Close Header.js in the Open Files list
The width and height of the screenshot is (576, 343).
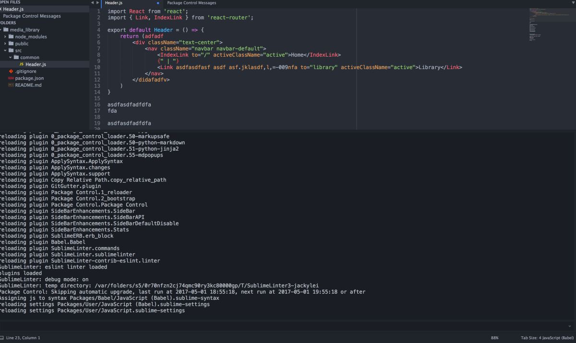pyautogui.click(x=1, y=9)
